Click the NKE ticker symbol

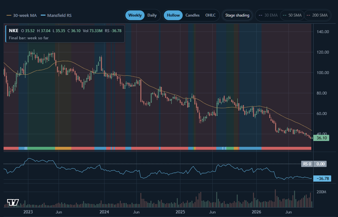14,31
